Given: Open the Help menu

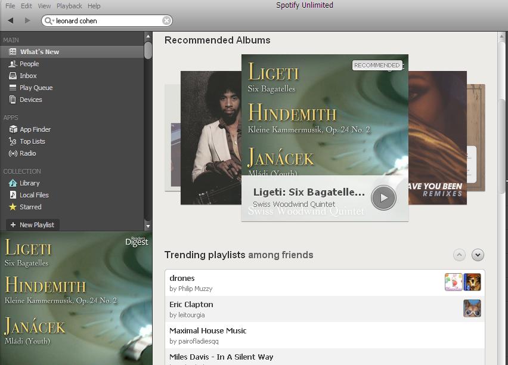Looking at the screenshot, I should point(94,6).
